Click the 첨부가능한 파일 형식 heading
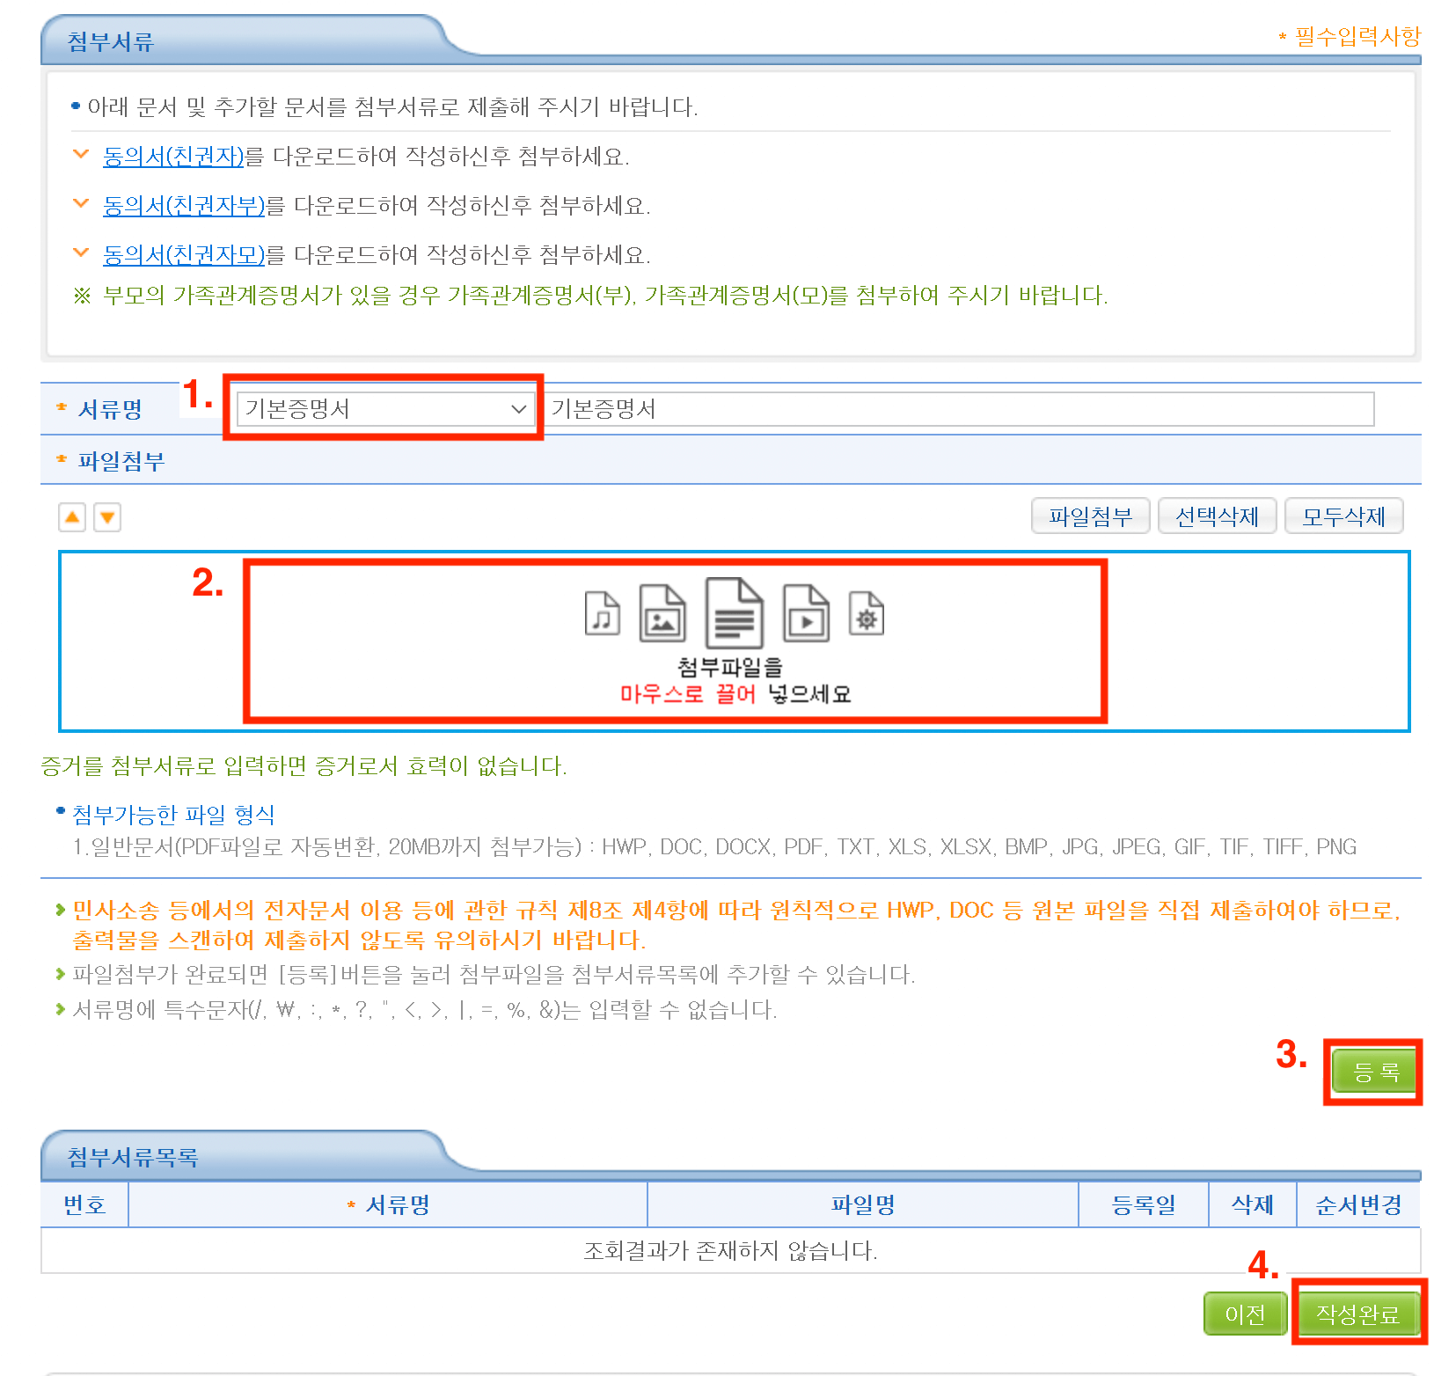The width and height of the screenshot is (1434, 1376). (x=173, y=815)
